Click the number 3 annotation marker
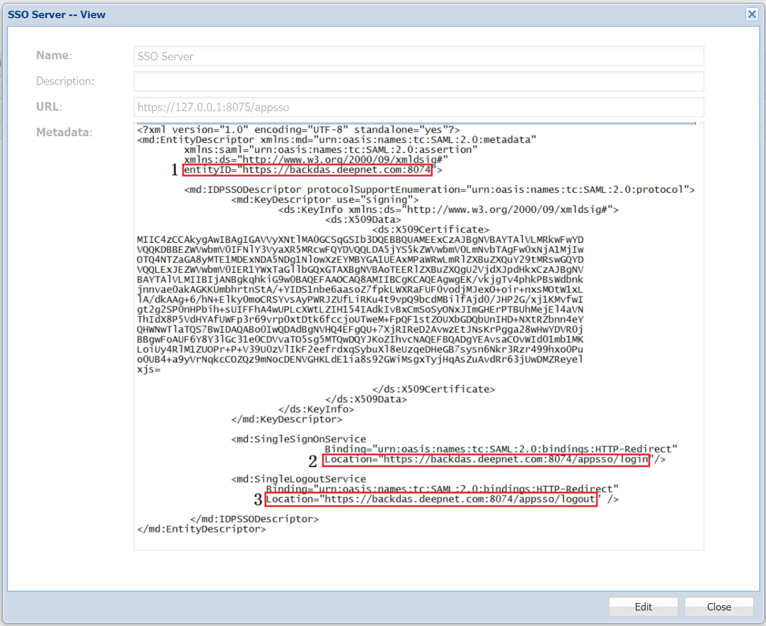Viewport: 766px width, 626px height. [258, 499]
